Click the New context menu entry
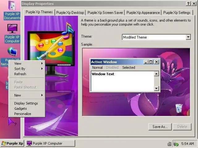 [27, 95]
